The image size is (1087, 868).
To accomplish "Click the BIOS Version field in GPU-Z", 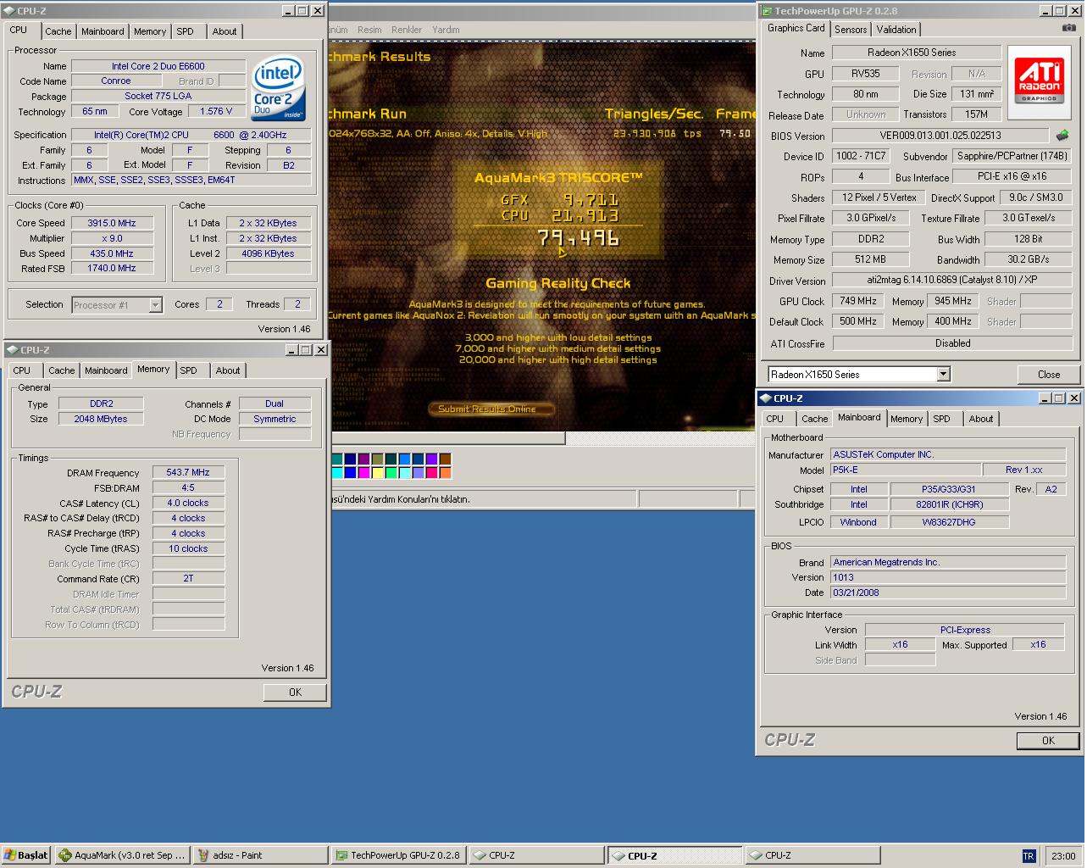I will (x=940, y=135).
